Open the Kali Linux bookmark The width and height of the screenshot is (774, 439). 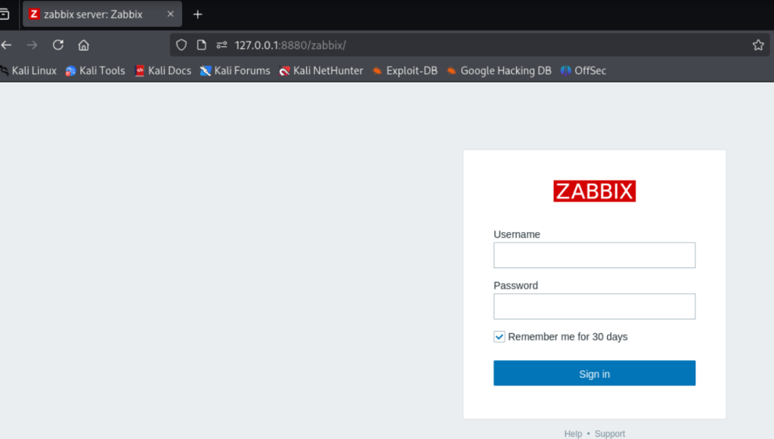click(x=28, y=70)
